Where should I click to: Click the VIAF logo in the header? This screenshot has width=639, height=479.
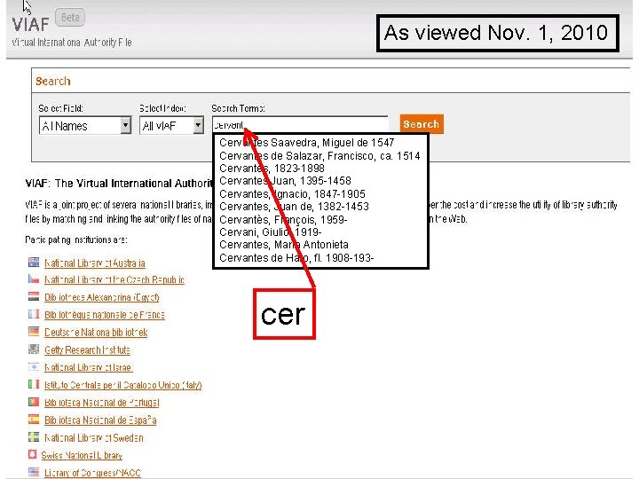pyautogui.click(x=30, y=25)
